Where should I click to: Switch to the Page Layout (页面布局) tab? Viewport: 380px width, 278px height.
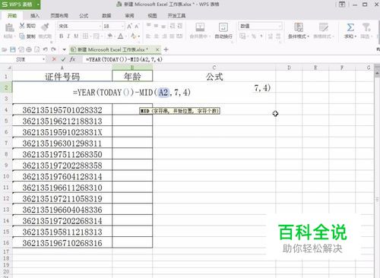tap(59, 16)
